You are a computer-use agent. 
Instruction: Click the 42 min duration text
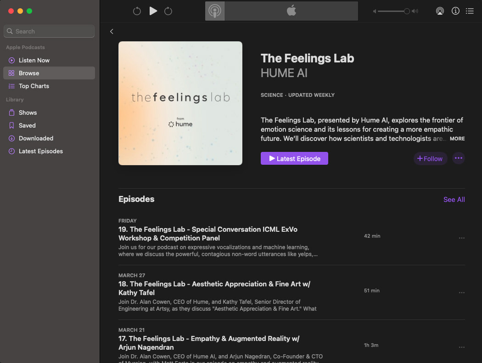[372, 236]
